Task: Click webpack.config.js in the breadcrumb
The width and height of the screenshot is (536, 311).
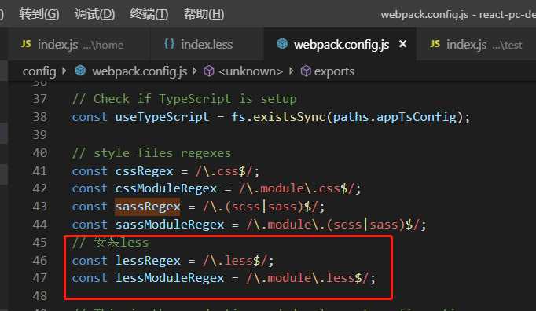Action: [x=139, y=71]
